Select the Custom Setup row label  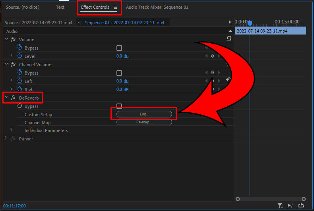pos(38,115)
